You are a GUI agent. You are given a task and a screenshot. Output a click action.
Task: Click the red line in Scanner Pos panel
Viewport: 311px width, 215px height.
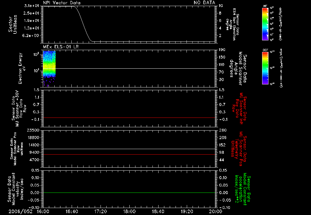(129, 155)
